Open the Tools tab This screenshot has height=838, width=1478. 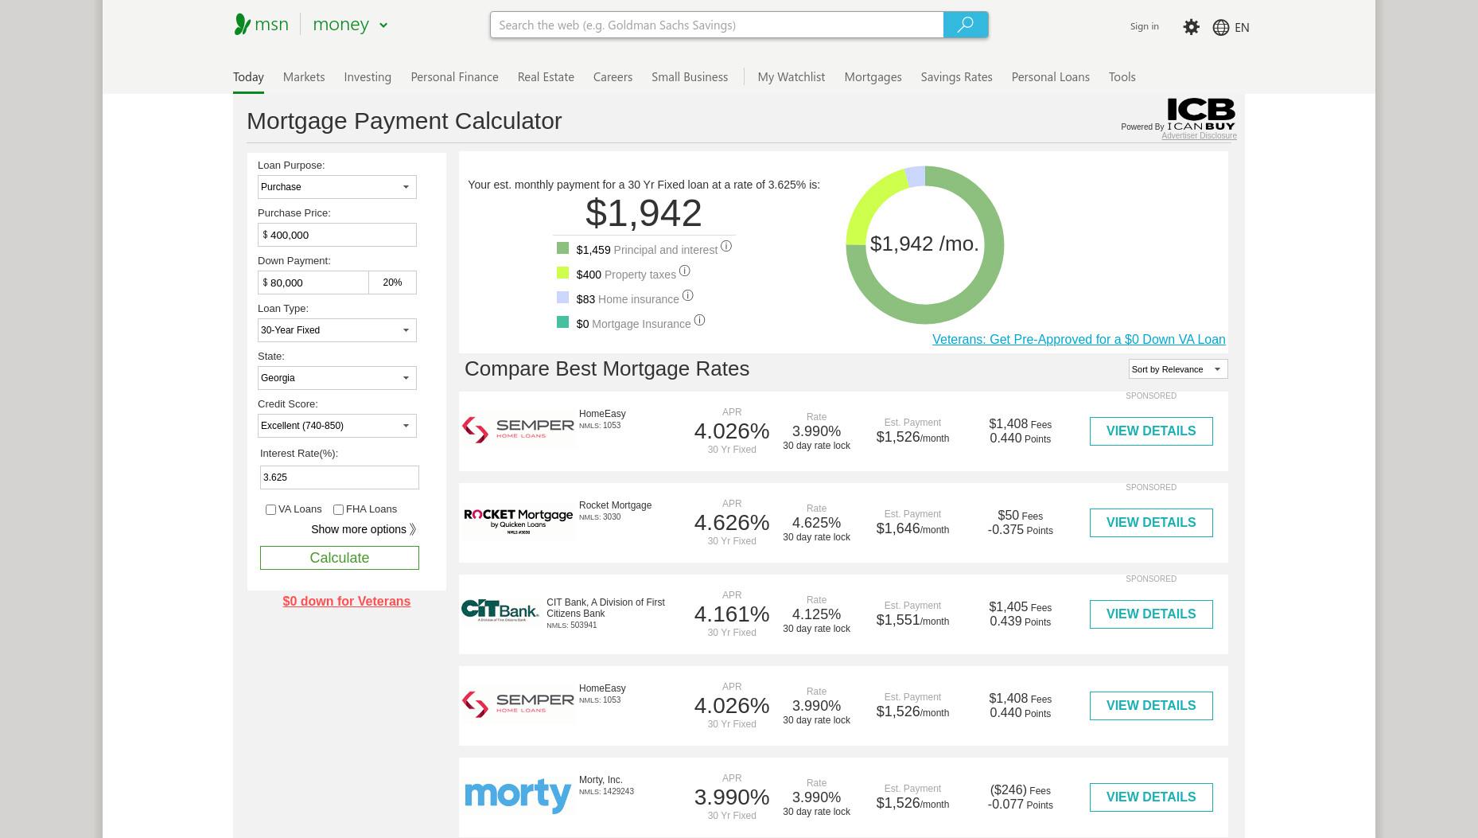pyautogui.click(x=1122, y=77)
